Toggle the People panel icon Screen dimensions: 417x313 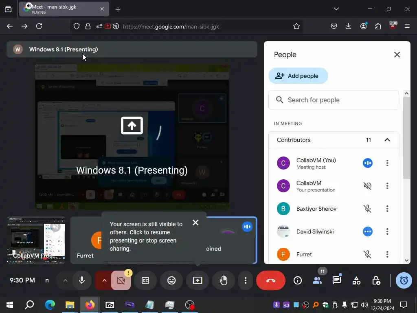pyautogui.click(x=317, y=280)
